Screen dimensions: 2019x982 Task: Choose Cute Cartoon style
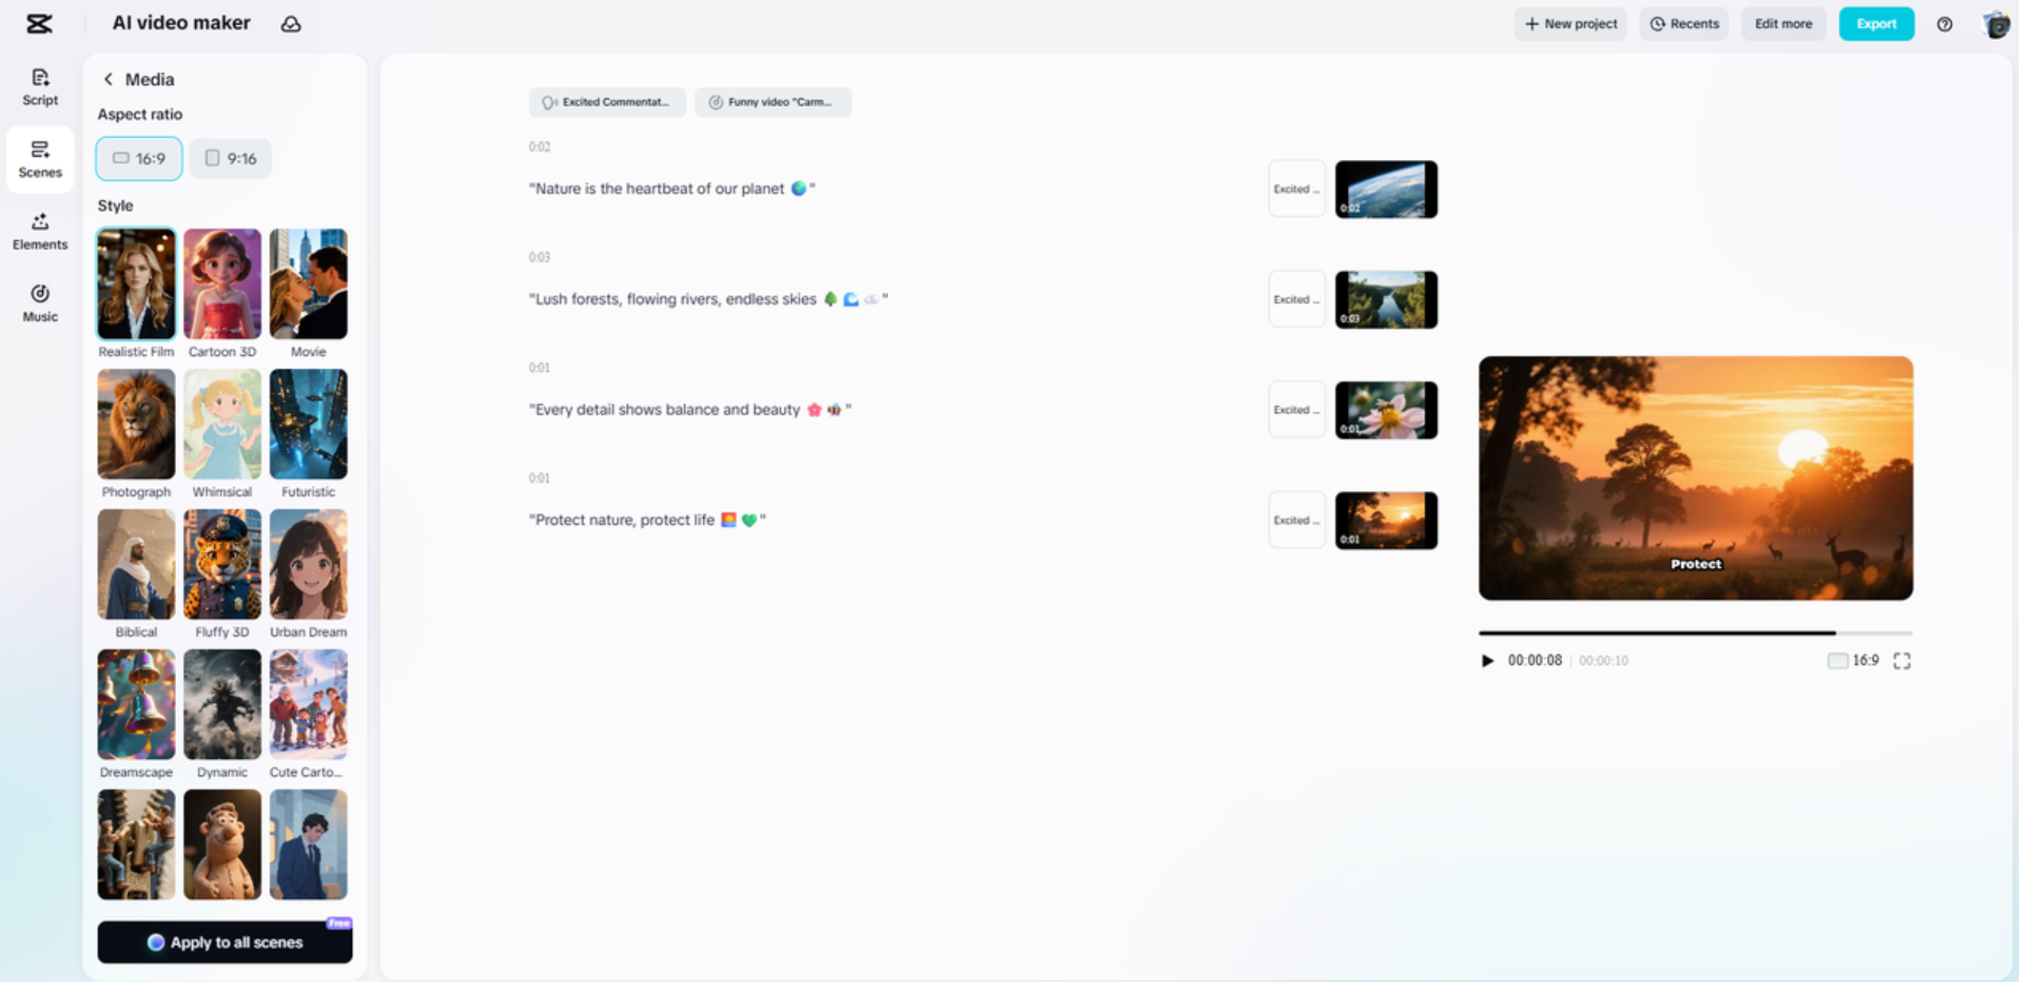pyautogui.click(x=308, y=714)
